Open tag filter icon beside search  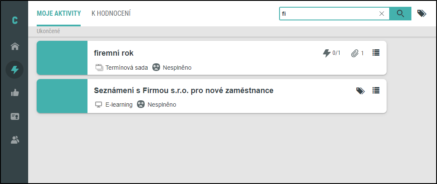tap(422, 13)
